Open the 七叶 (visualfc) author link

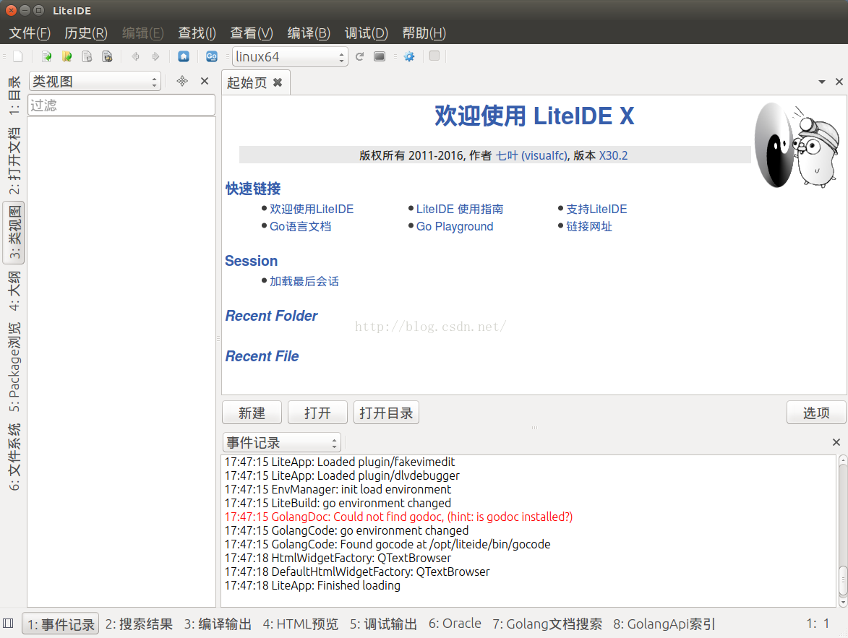531,156
